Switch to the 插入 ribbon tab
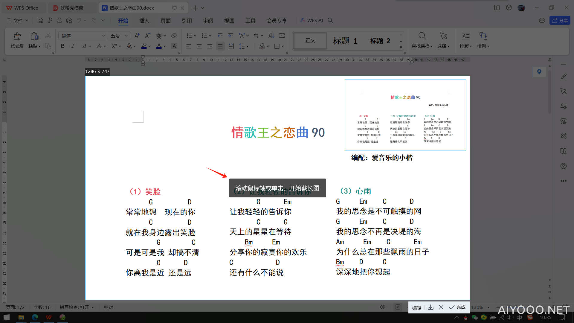574x323 pixels. (x=144, y=21)
